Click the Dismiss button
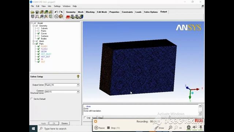Viewport: 234px width, 132px height. pos(65,123)
